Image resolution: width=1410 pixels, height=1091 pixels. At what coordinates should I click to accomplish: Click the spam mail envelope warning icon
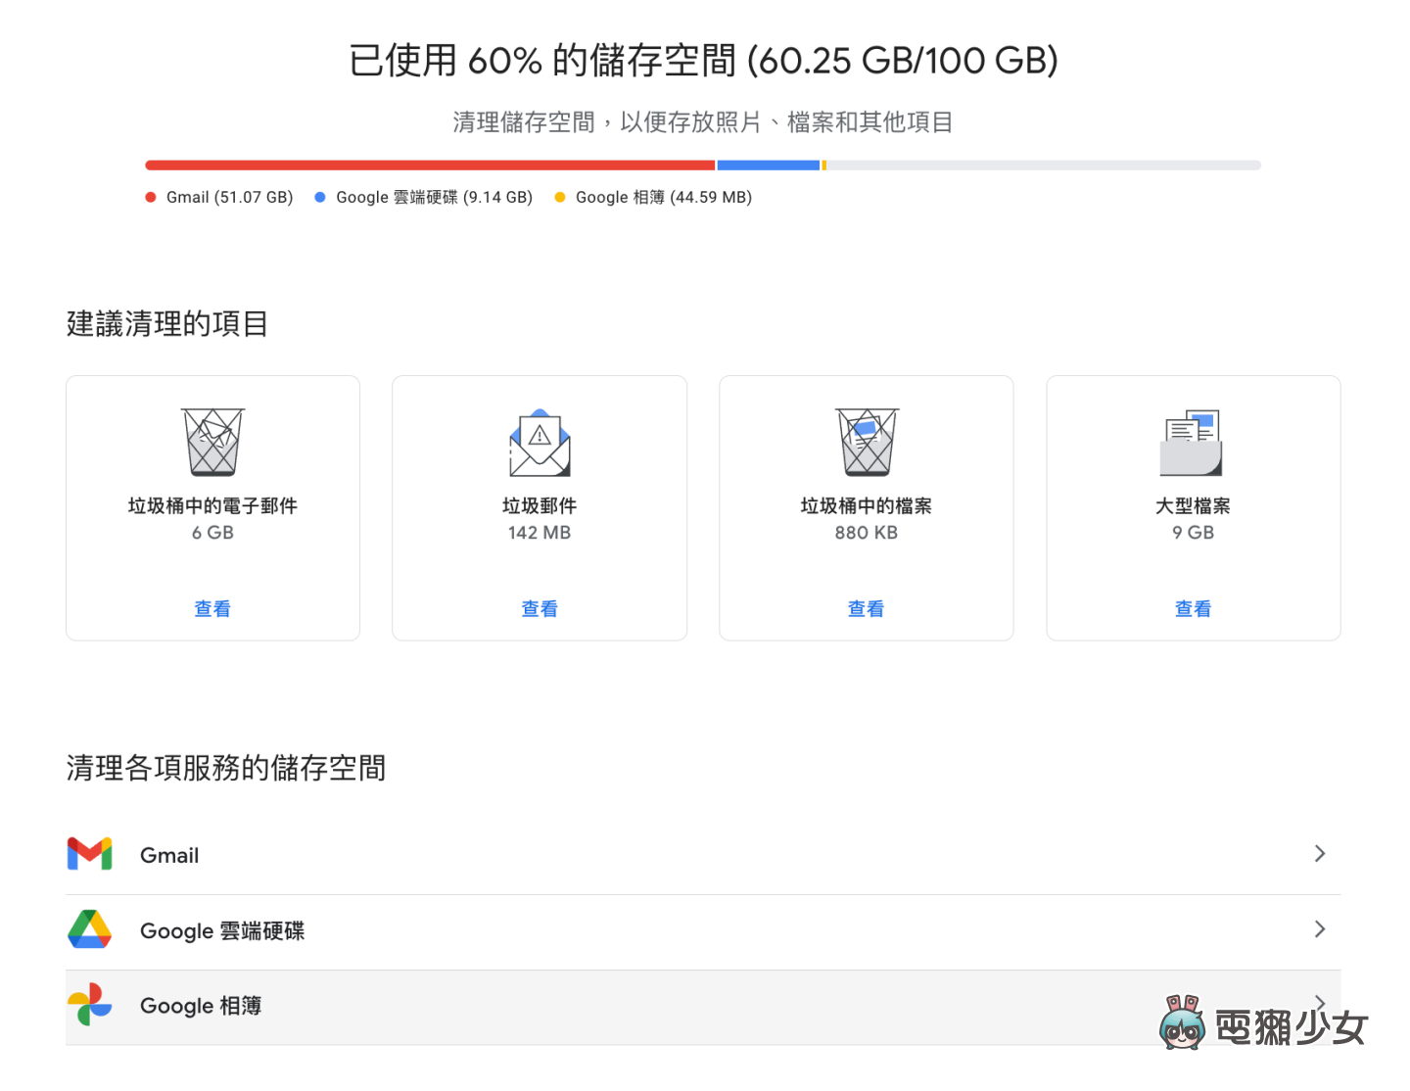540,443
